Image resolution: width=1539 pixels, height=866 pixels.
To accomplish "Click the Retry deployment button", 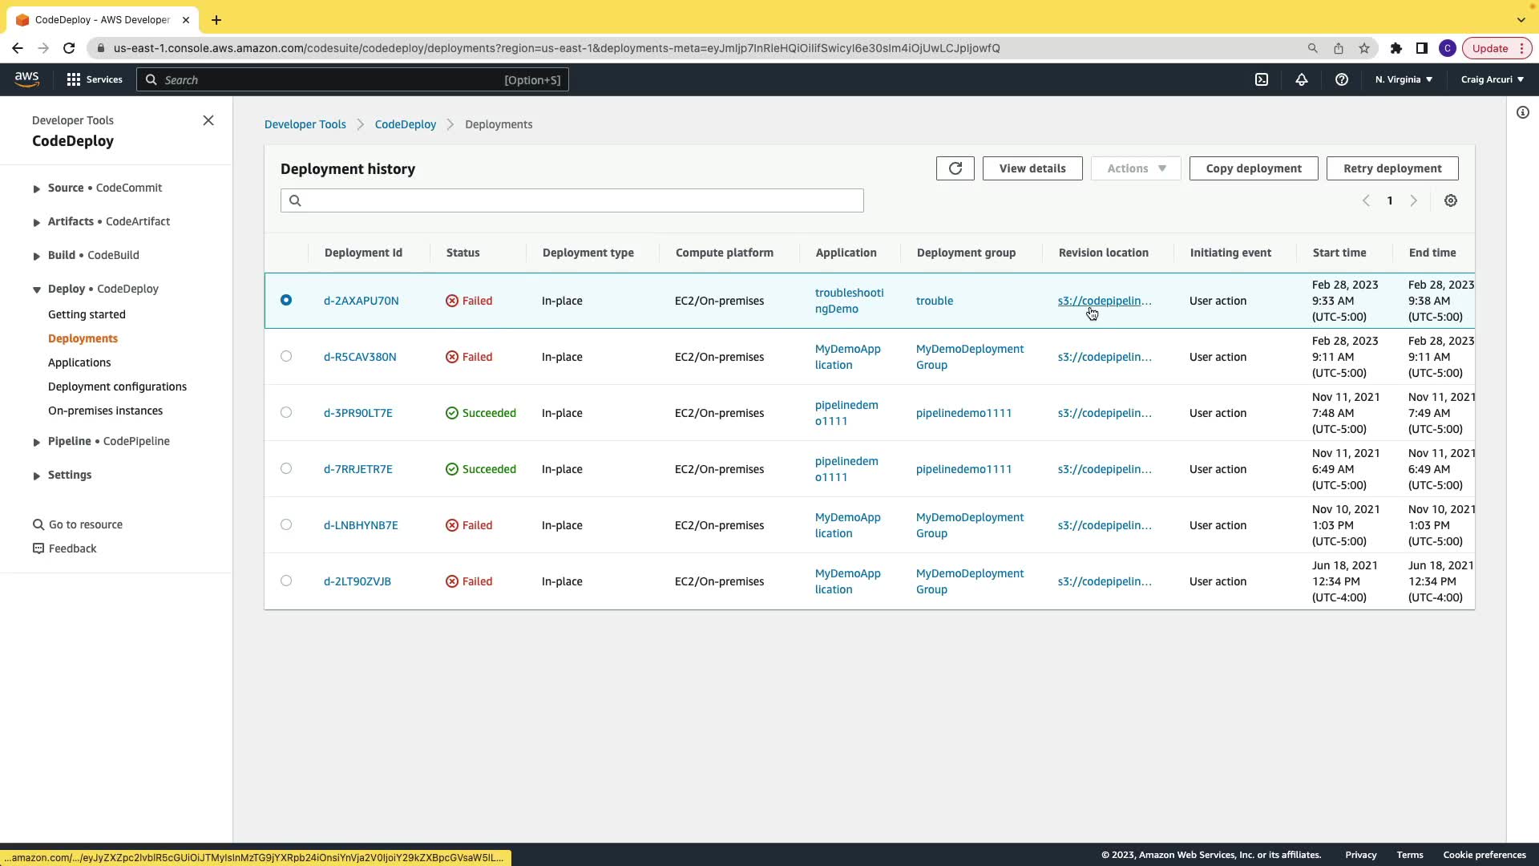I will [1392, 168].
